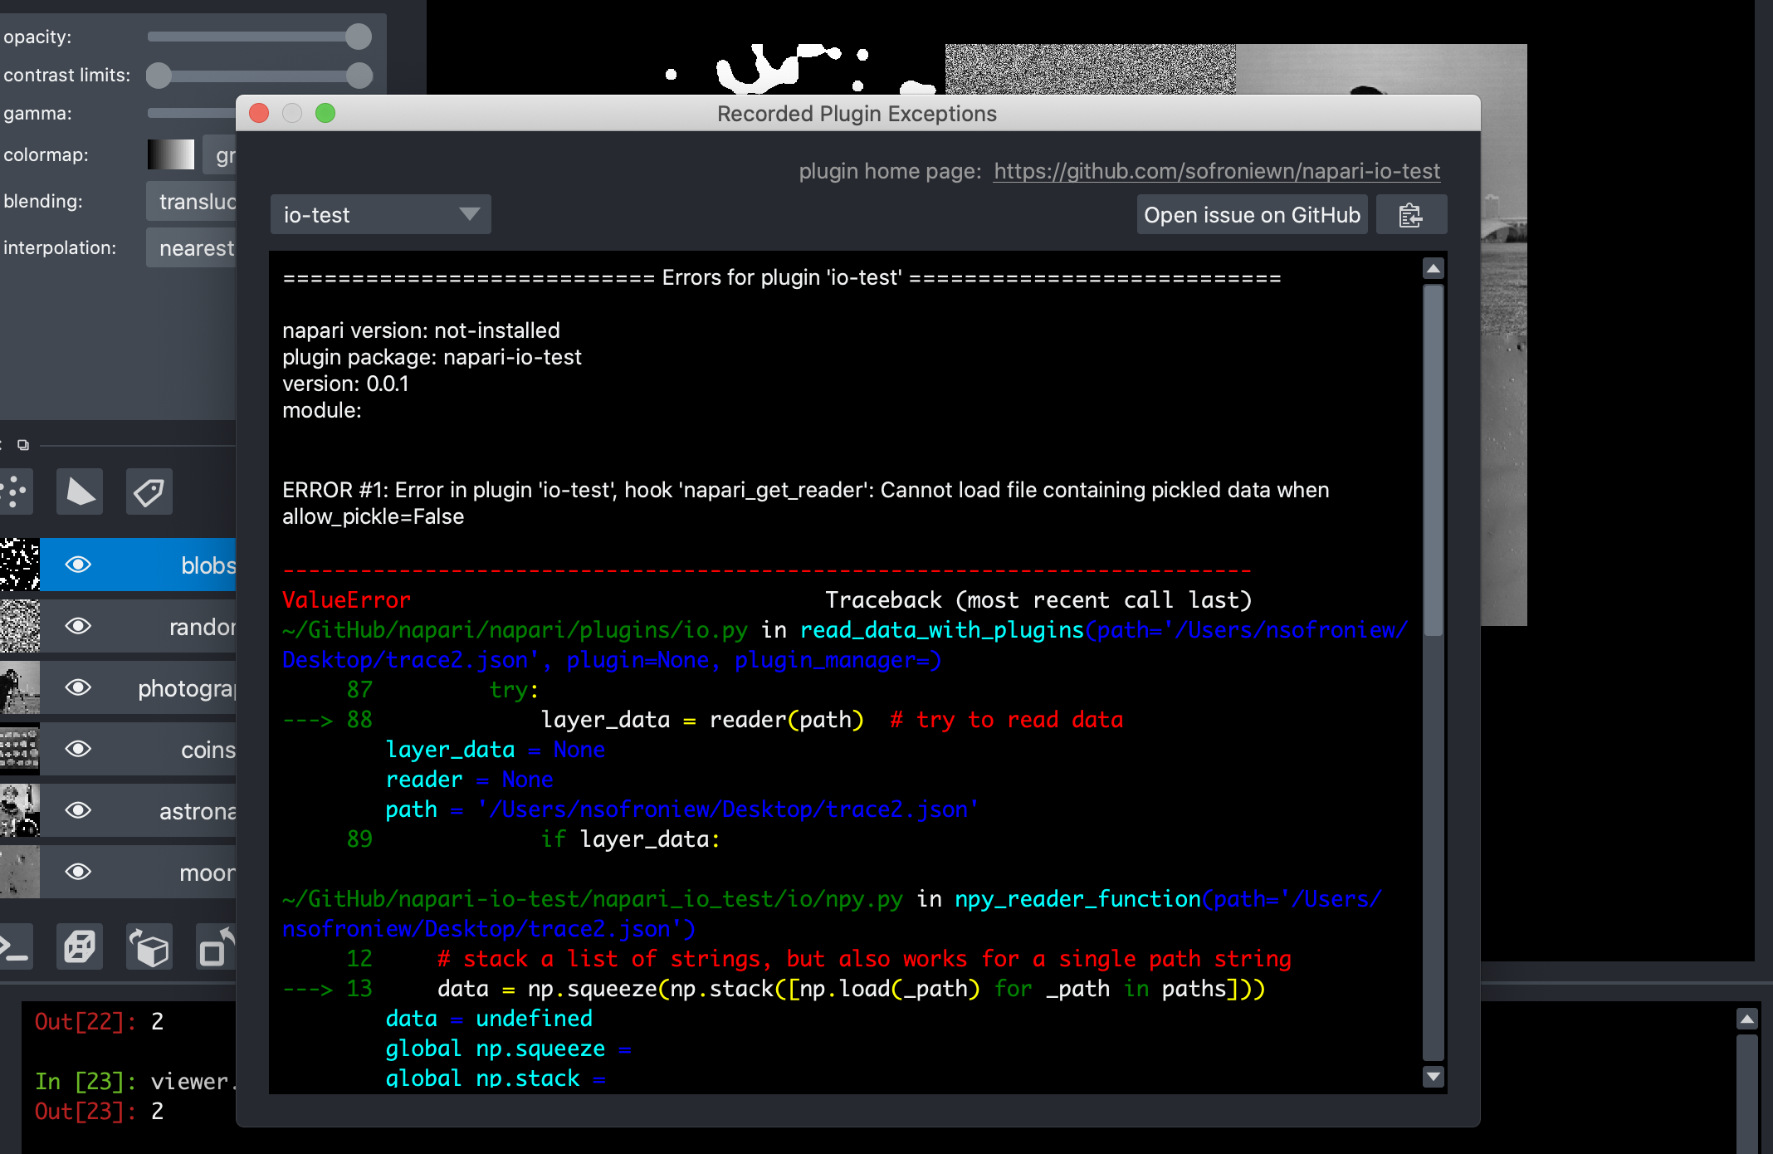Open the interpolation dropdown
Viewport: 1773px width, 1154px height.
point(192,248)
